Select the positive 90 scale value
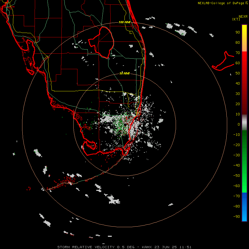249x249 pixels. click(x=238, y=32)
